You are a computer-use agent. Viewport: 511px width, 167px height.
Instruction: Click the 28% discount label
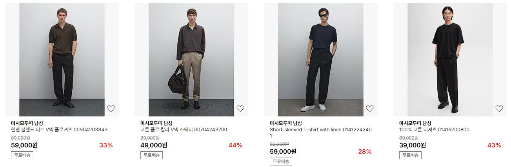click(365, 152)
